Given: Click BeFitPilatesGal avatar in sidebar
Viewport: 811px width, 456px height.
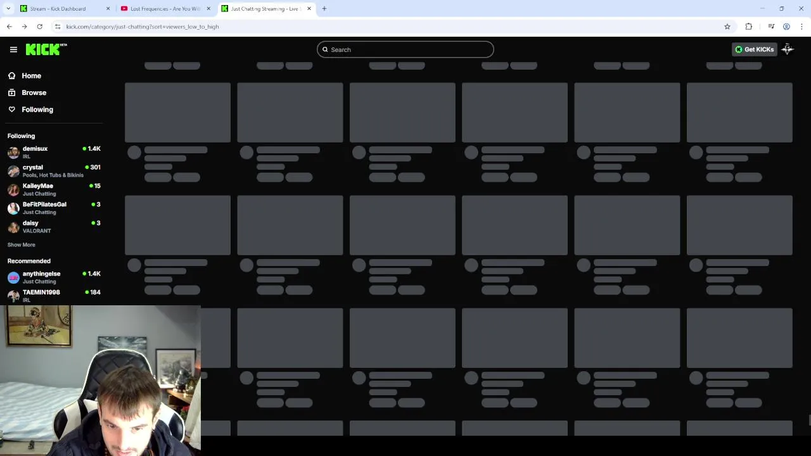Looking at the screenshot, I should pos(13,208).
